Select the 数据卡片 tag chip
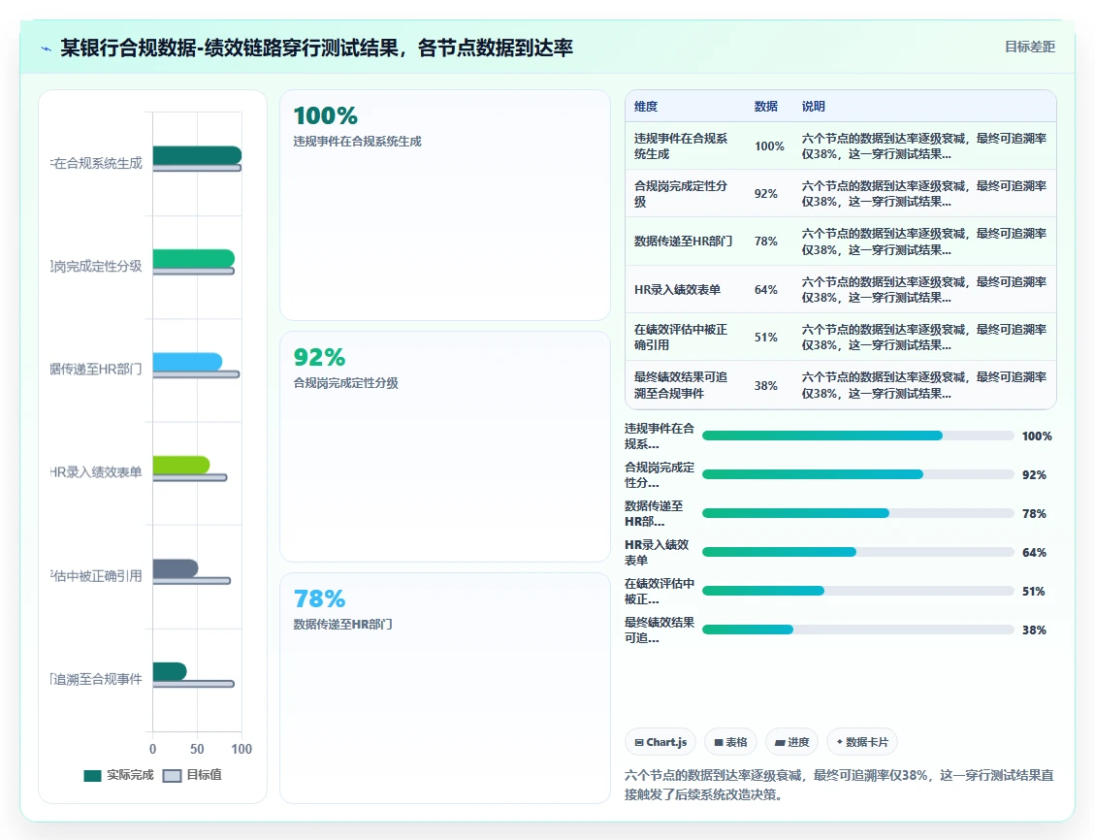This screenshot has width=1095, height=840. point(862,742)
